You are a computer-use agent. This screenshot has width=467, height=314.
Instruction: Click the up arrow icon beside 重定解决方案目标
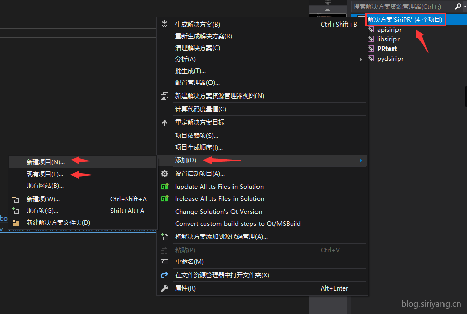pos(165,123)
